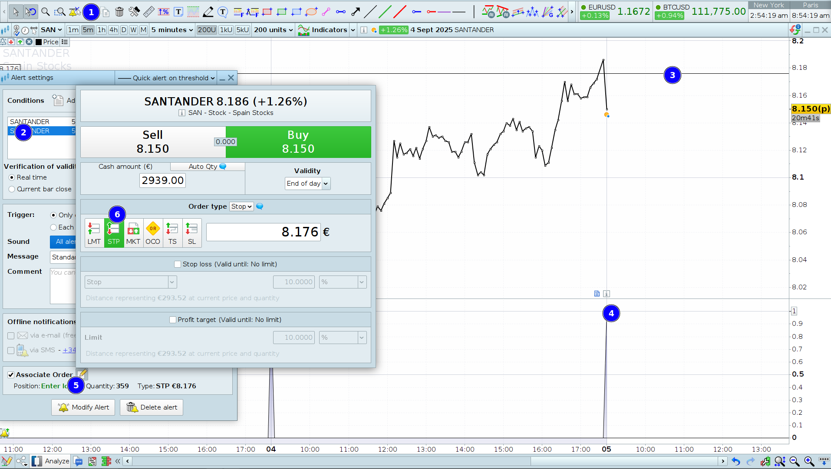
Task: Click the Modify Alert button
Action: (x=83, y=407)
